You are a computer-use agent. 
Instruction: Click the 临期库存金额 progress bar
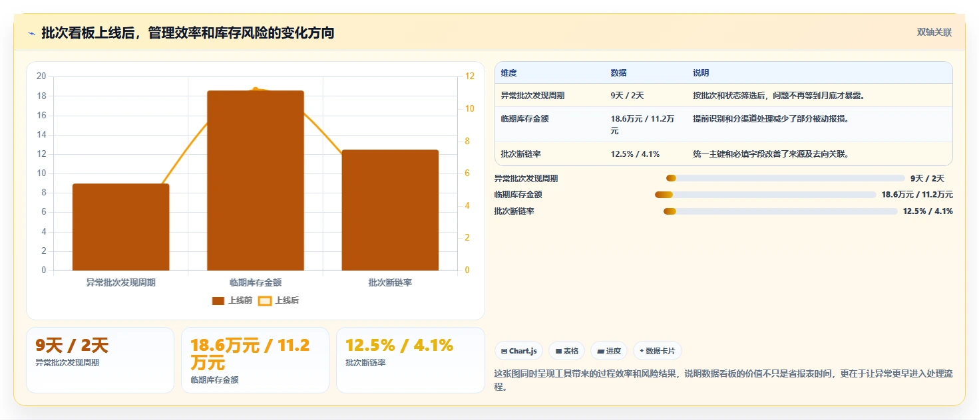(765, 195)
